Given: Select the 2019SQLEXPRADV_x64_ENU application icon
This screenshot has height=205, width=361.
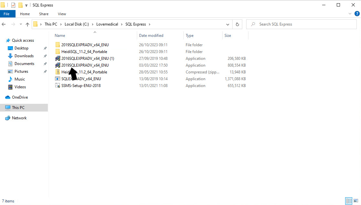Looking at the screenshot, I should pos(58,65).
